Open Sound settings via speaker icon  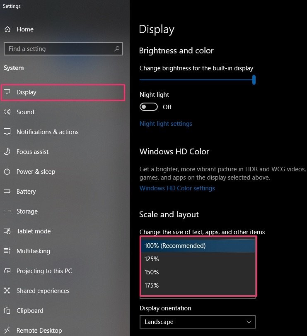click(x=8, y=112)
